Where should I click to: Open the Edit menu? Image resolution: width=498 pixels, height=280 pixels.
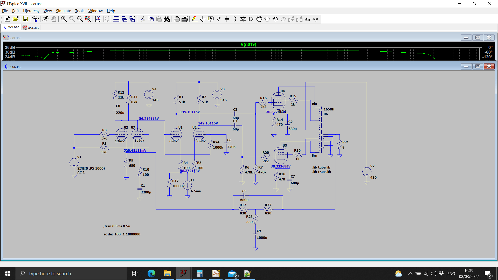pyautogui.click(x=16, y=11)
